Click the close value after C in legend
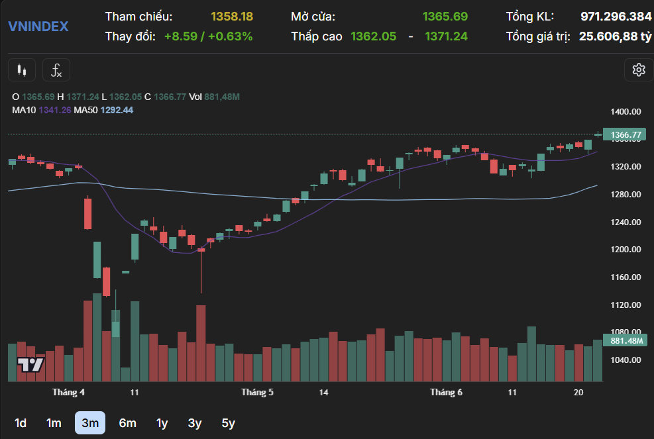The image size is (654, 439). (x=170, y=97)
